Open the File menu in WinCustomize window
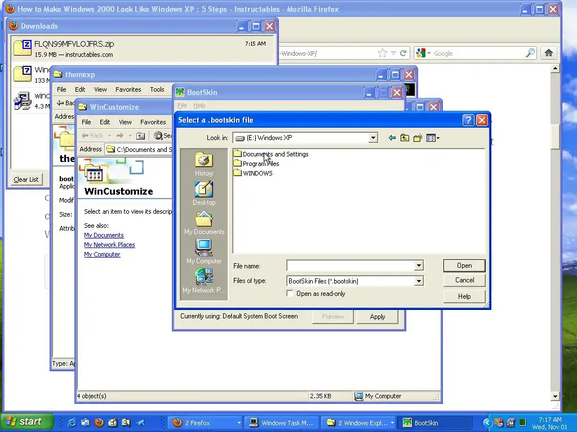 [86, 122]
